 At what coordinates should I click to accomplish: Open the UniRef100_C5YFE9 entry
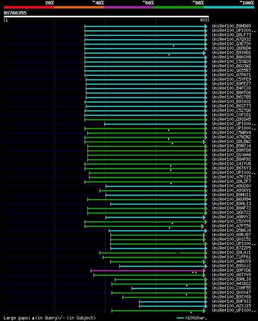(231, 79)
